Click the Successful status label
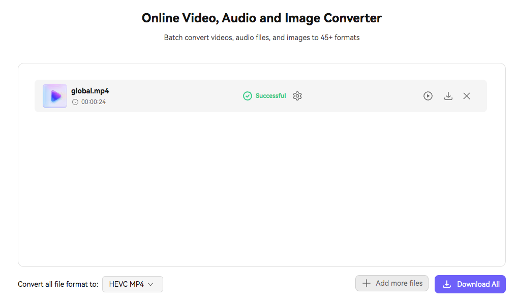Screen dimensions: 517x303 coord(270,96)
